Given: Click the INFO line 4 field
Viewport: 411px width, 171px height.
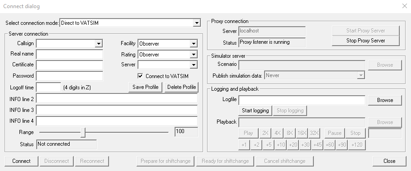Looking at the screenshot, I should coord(117,121).
